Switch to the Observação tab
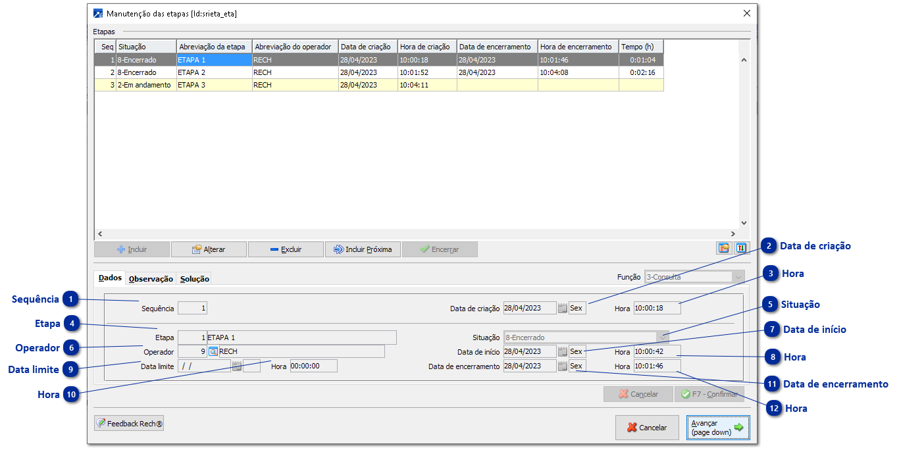 151,279
